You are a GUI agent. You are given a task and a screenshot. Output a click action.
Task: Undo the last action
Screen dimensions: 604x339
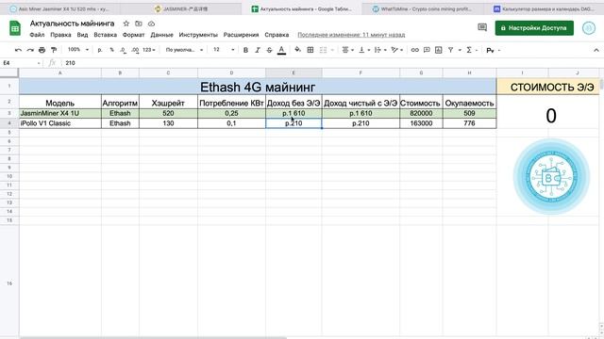[18, 50]
